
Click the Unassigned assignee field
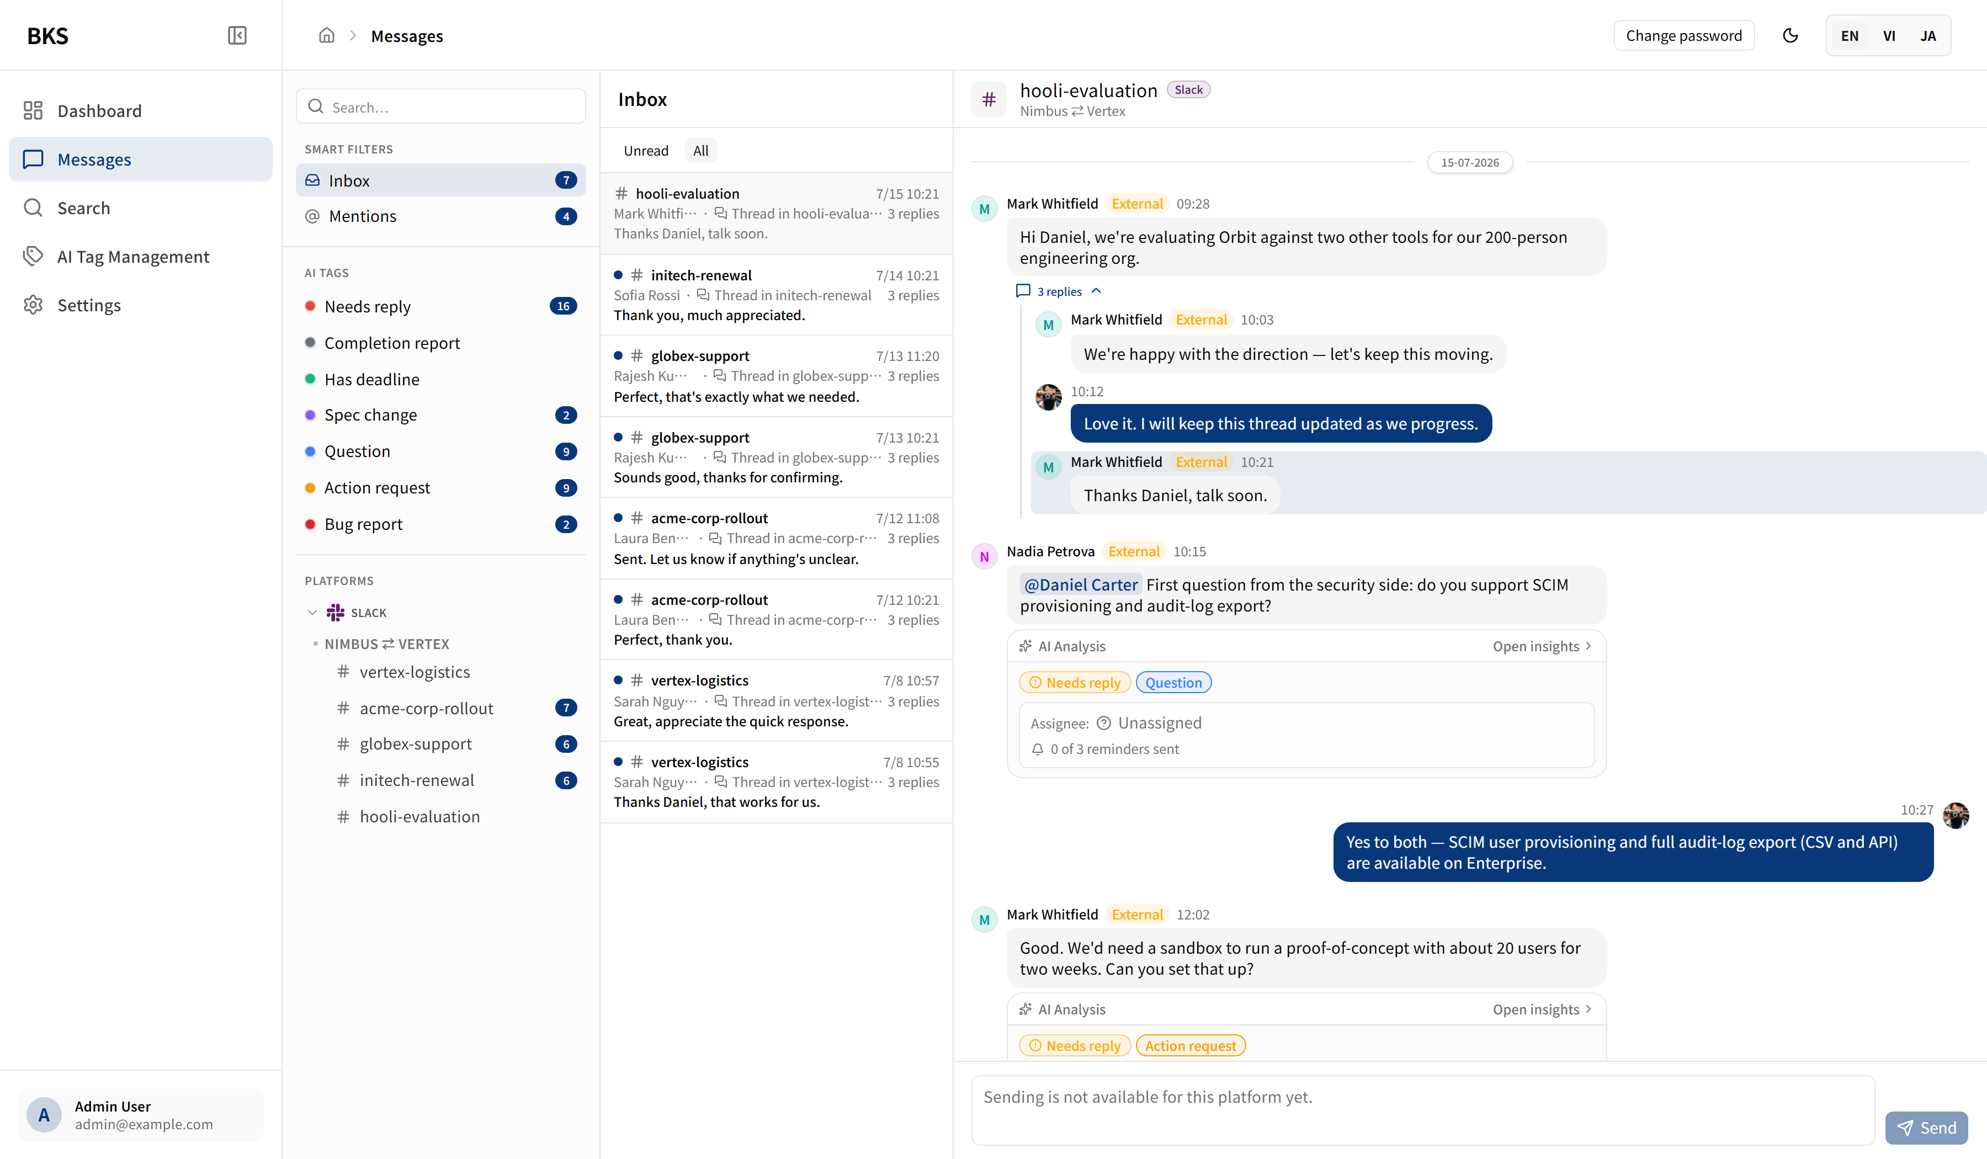(1150, 723)
